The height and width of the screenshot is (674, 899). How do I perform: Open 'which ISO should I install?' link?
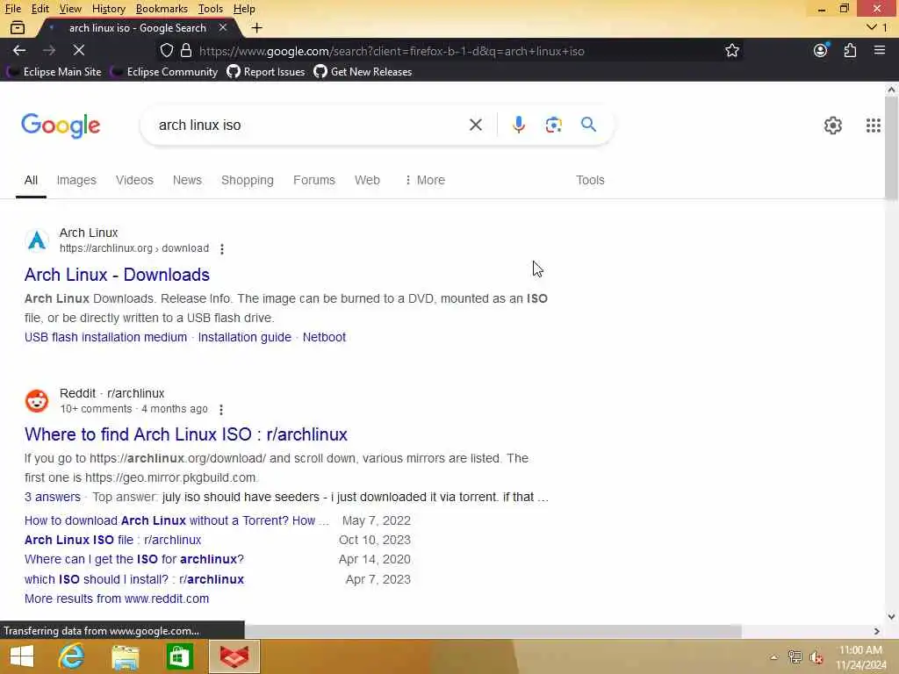click(x=134, y=579)
